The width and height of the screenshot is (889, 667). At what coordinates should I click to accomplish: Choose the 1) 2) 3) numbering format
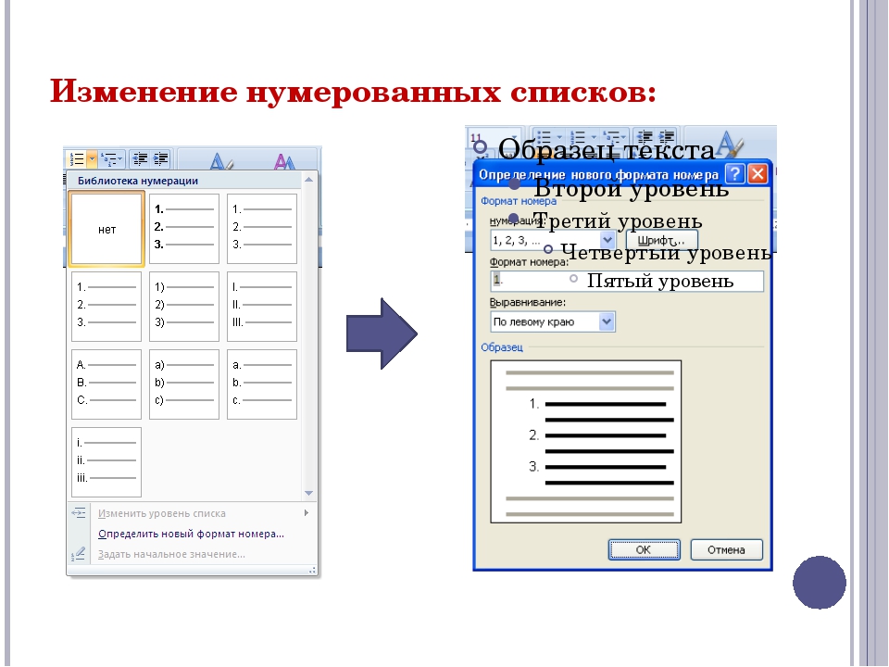tap(183, 307)
